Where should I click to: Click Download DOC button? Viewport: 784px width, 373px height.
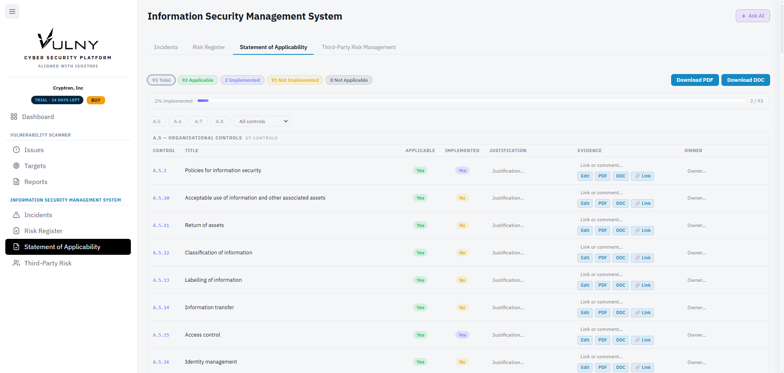[x=746, y=80]
